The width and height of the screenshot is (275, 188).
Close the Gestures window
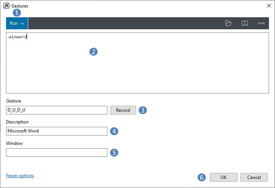(269, 6)
